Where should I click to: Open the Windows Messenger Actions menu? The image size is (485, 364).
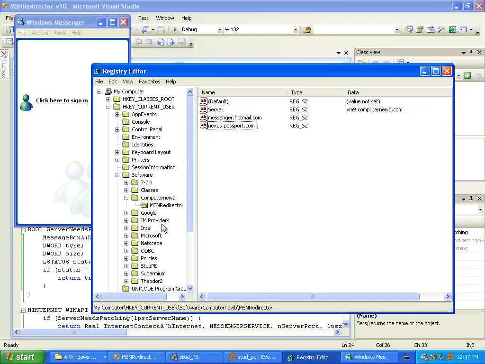point(40,33)
